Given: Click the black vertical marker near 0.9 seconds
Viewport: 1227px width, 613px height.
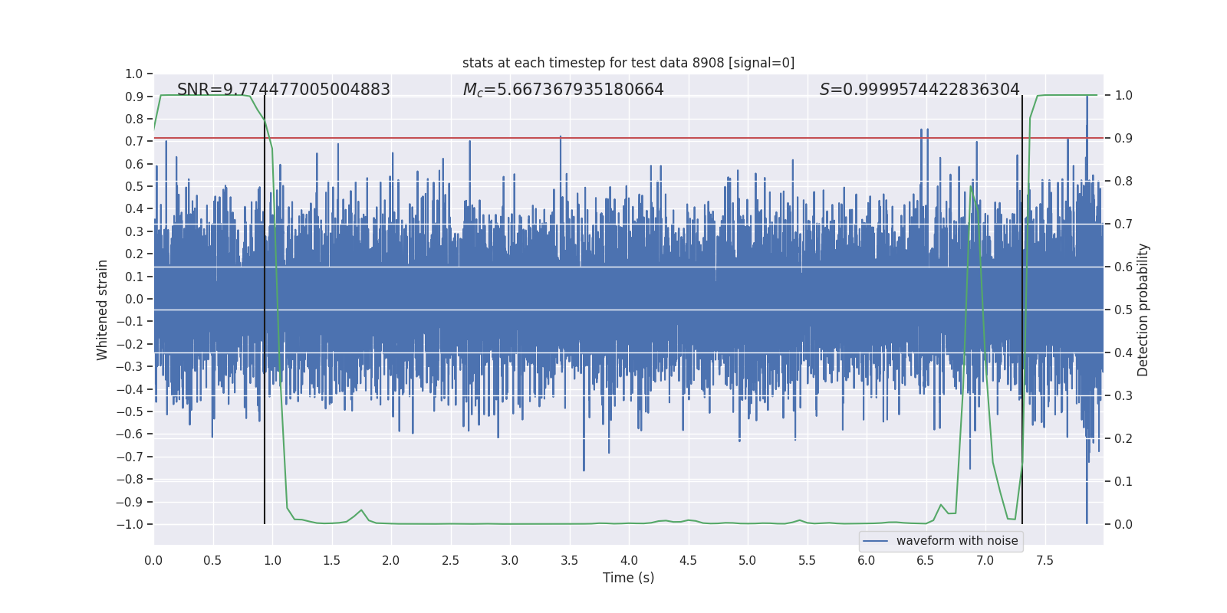Looking at the screenshot, I should point(265,306).
